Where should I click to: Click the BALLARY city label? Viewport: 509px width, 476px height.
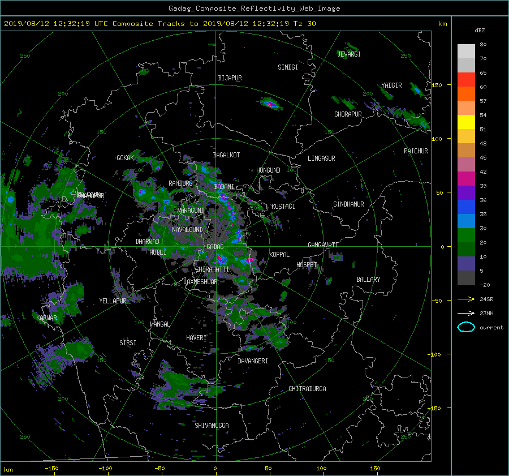tap(368, 280)
